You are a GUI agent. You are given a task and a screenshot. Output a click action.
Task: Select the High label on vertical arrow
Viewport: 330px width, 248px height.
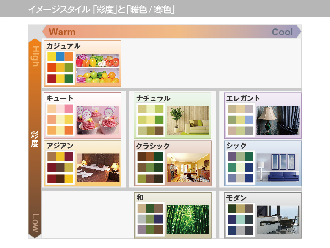point(35,56)
